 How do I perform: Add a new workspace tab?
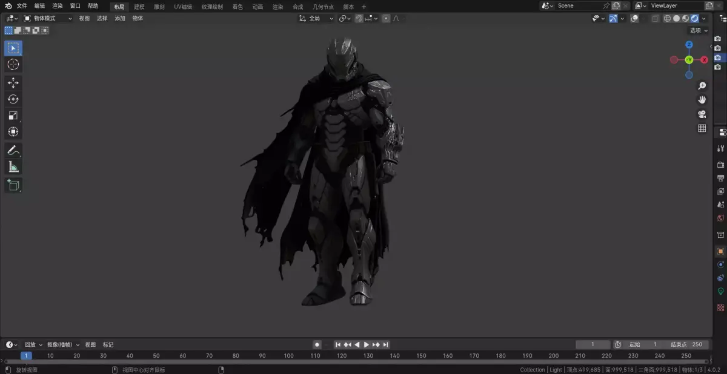(x=363, y=7)
